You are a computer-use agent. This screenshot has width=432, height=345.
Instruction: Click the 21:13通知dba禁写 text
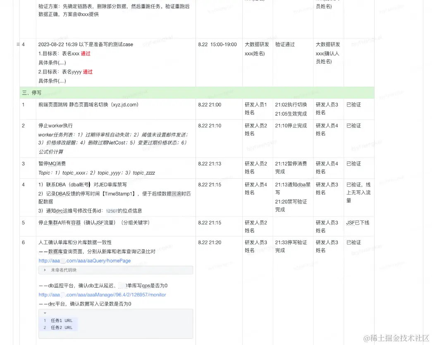293,189
